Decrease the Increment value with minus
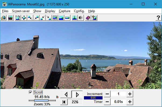162x107 pixels. [x=107, y=94]
